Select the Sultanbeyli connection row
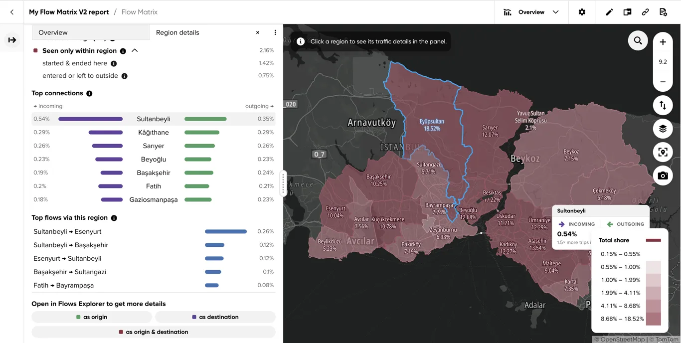Viewport: 681px width, 343px height. 154,119
